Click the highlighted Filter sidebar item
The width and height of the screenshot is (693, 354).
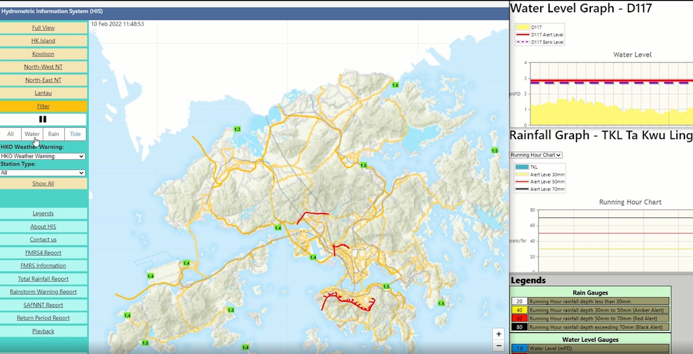(43, 106)
